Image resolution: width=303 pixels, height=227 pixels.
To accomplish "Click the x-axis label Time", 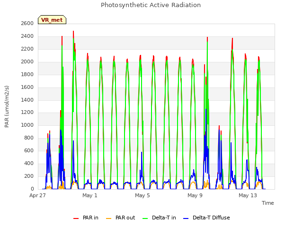I will point(267,203).
